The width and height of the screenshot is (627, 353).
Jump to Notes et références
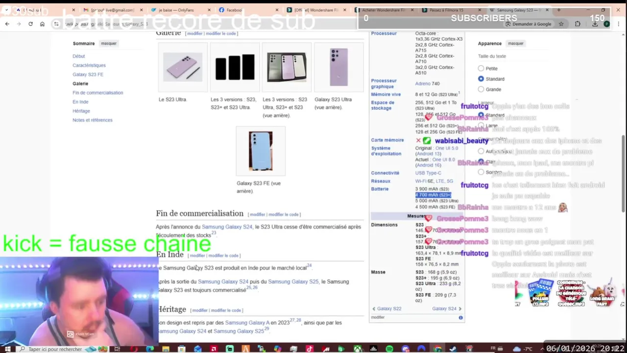[93, 120]
